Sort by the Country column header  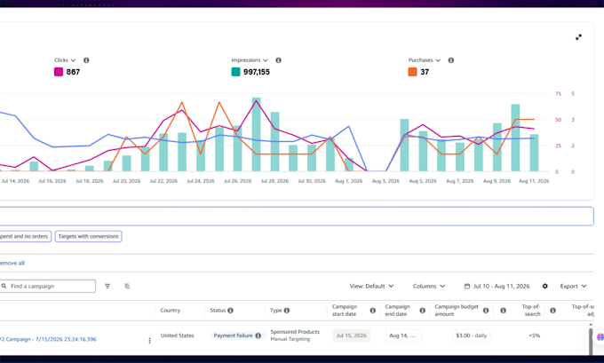coord(170,311)
